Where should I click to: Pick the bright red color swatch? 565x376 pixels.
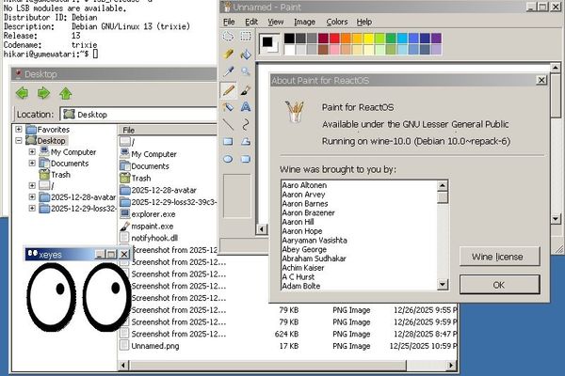tap(334, 39)
